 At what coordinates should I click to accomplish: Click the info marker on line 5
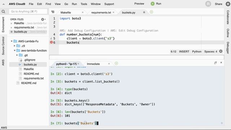click(51, 39)
